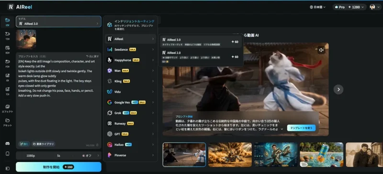The height and width of the screenshot is (174, 383).
Task: Select the R2V mode in the sidebar
Action: click(7, 50)
